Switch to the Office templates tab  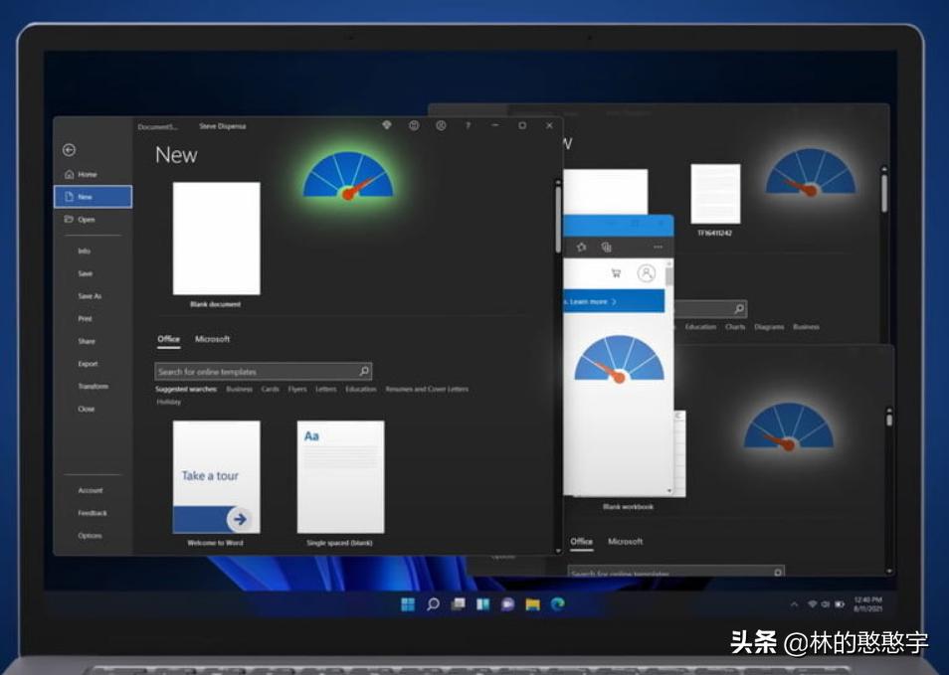click(168, 339)
